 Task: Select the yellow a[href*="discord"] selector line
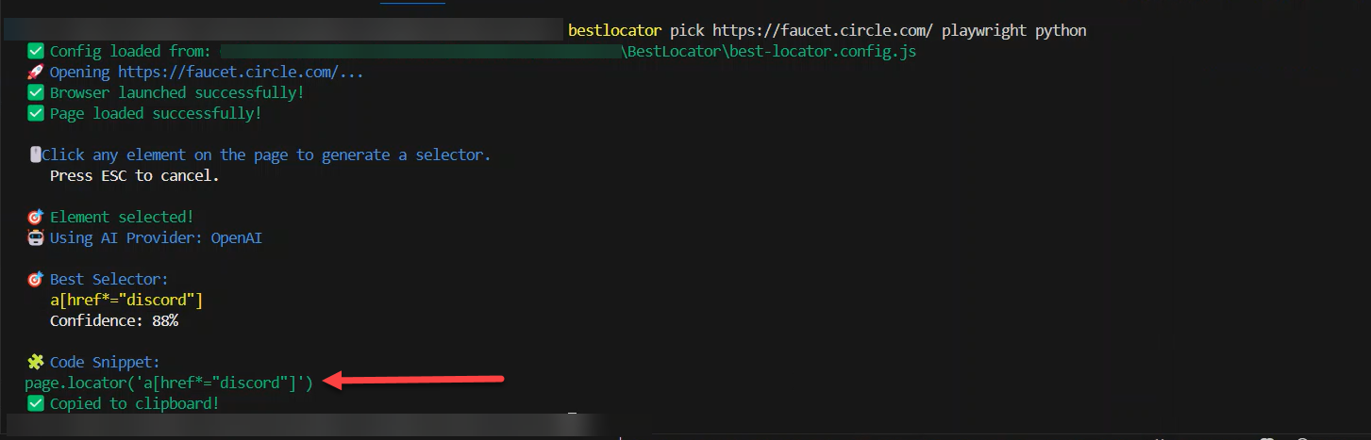pos(126,300)
